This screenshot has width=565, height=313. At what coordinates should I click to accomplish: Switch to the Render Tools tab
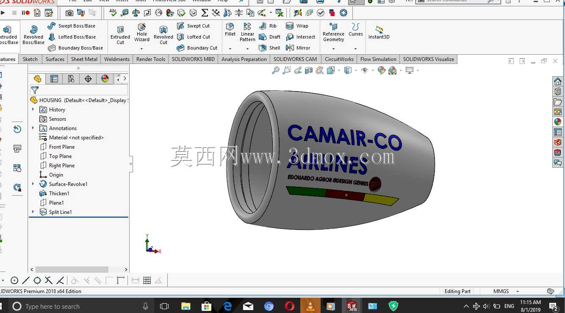click(x=151, y=59)
